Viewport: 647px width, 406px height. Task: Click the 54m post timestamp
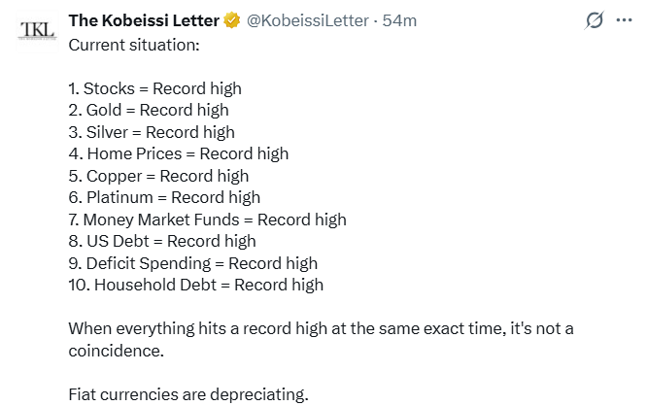tap(400, 20)
